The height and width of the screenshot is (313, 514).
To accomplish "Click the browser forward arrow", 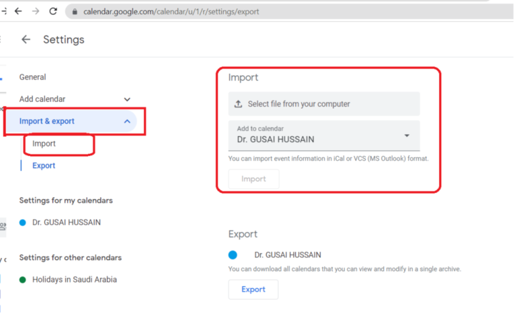I will [35, 11].
